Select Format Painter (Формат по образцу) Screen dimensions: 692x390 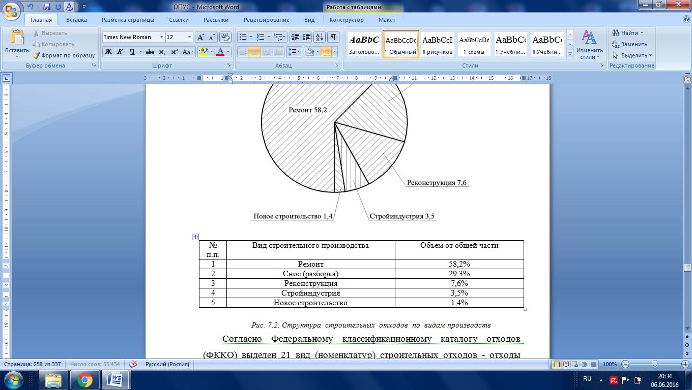tap(64, 55)
